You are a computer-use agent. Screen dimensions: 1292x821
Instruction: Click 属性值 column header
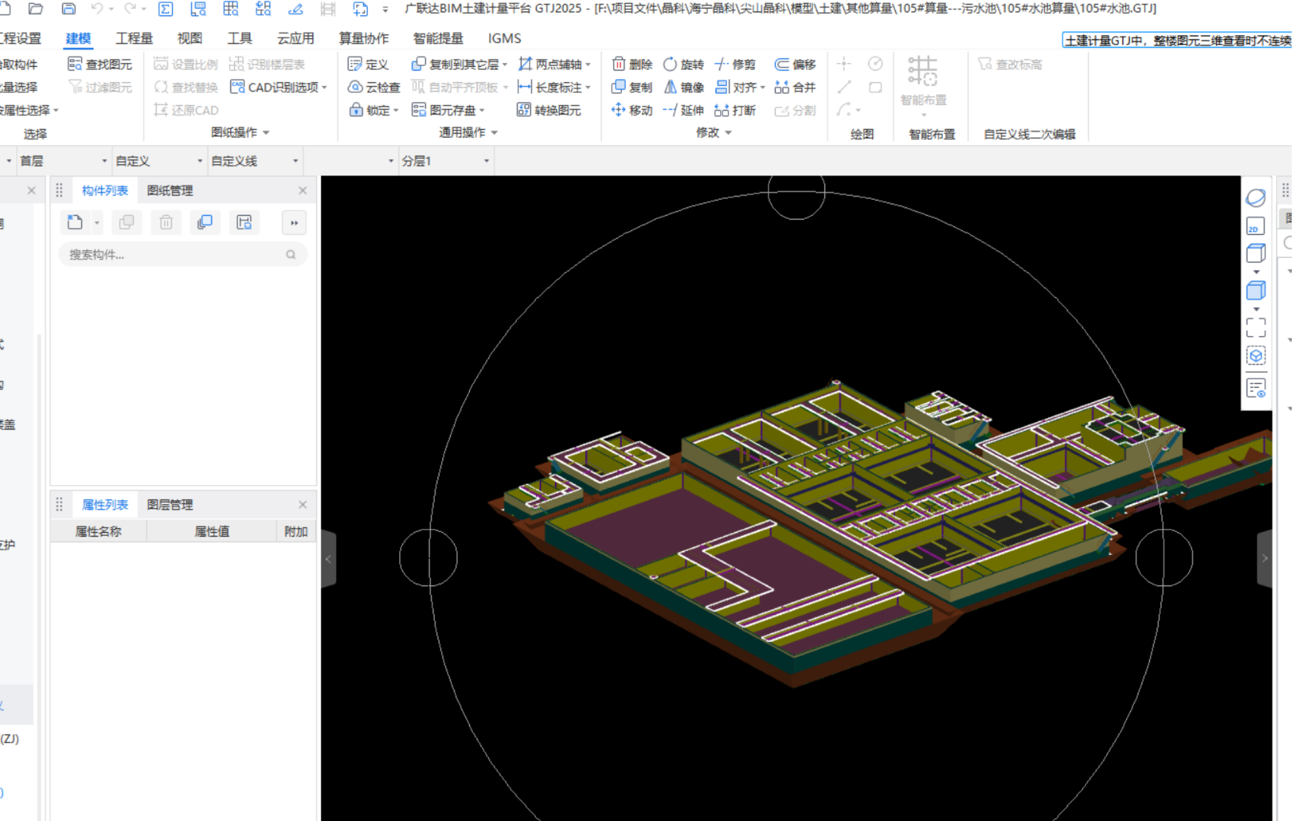pos(211,531)
